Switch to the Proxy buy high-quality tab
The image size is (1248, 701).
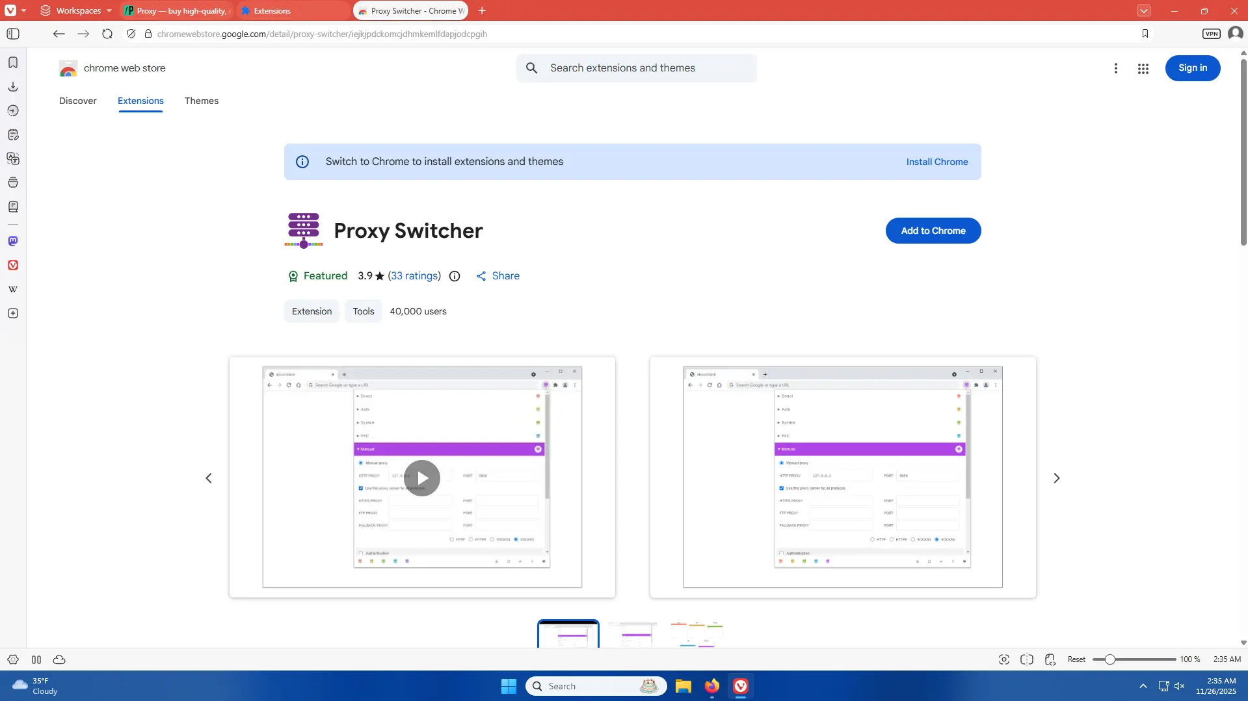(x=178, y=10)
